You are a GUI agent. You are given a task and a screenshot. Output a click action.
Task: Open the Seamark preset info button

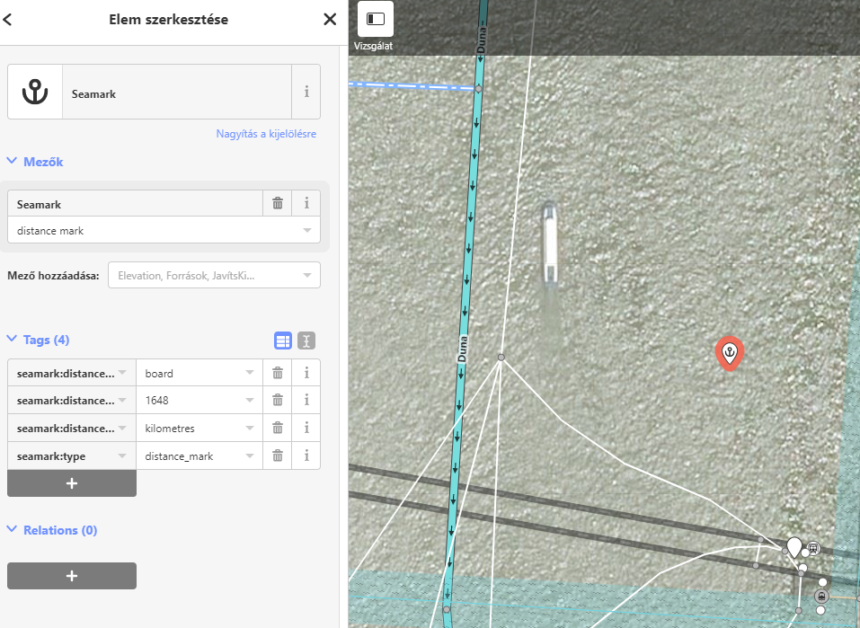[x=306, y=92]
